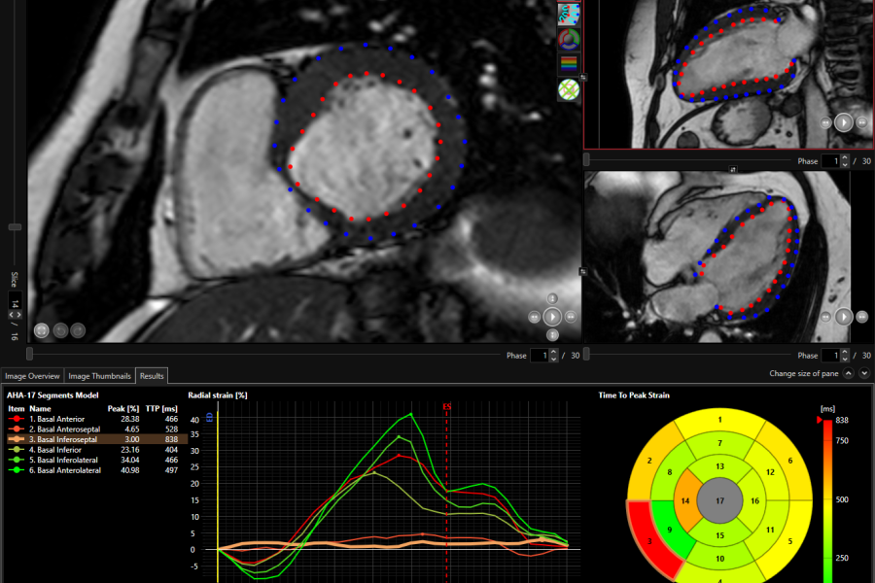Click the main viewer phase slider handle
The image size is (875, 583).
(30, 355)
